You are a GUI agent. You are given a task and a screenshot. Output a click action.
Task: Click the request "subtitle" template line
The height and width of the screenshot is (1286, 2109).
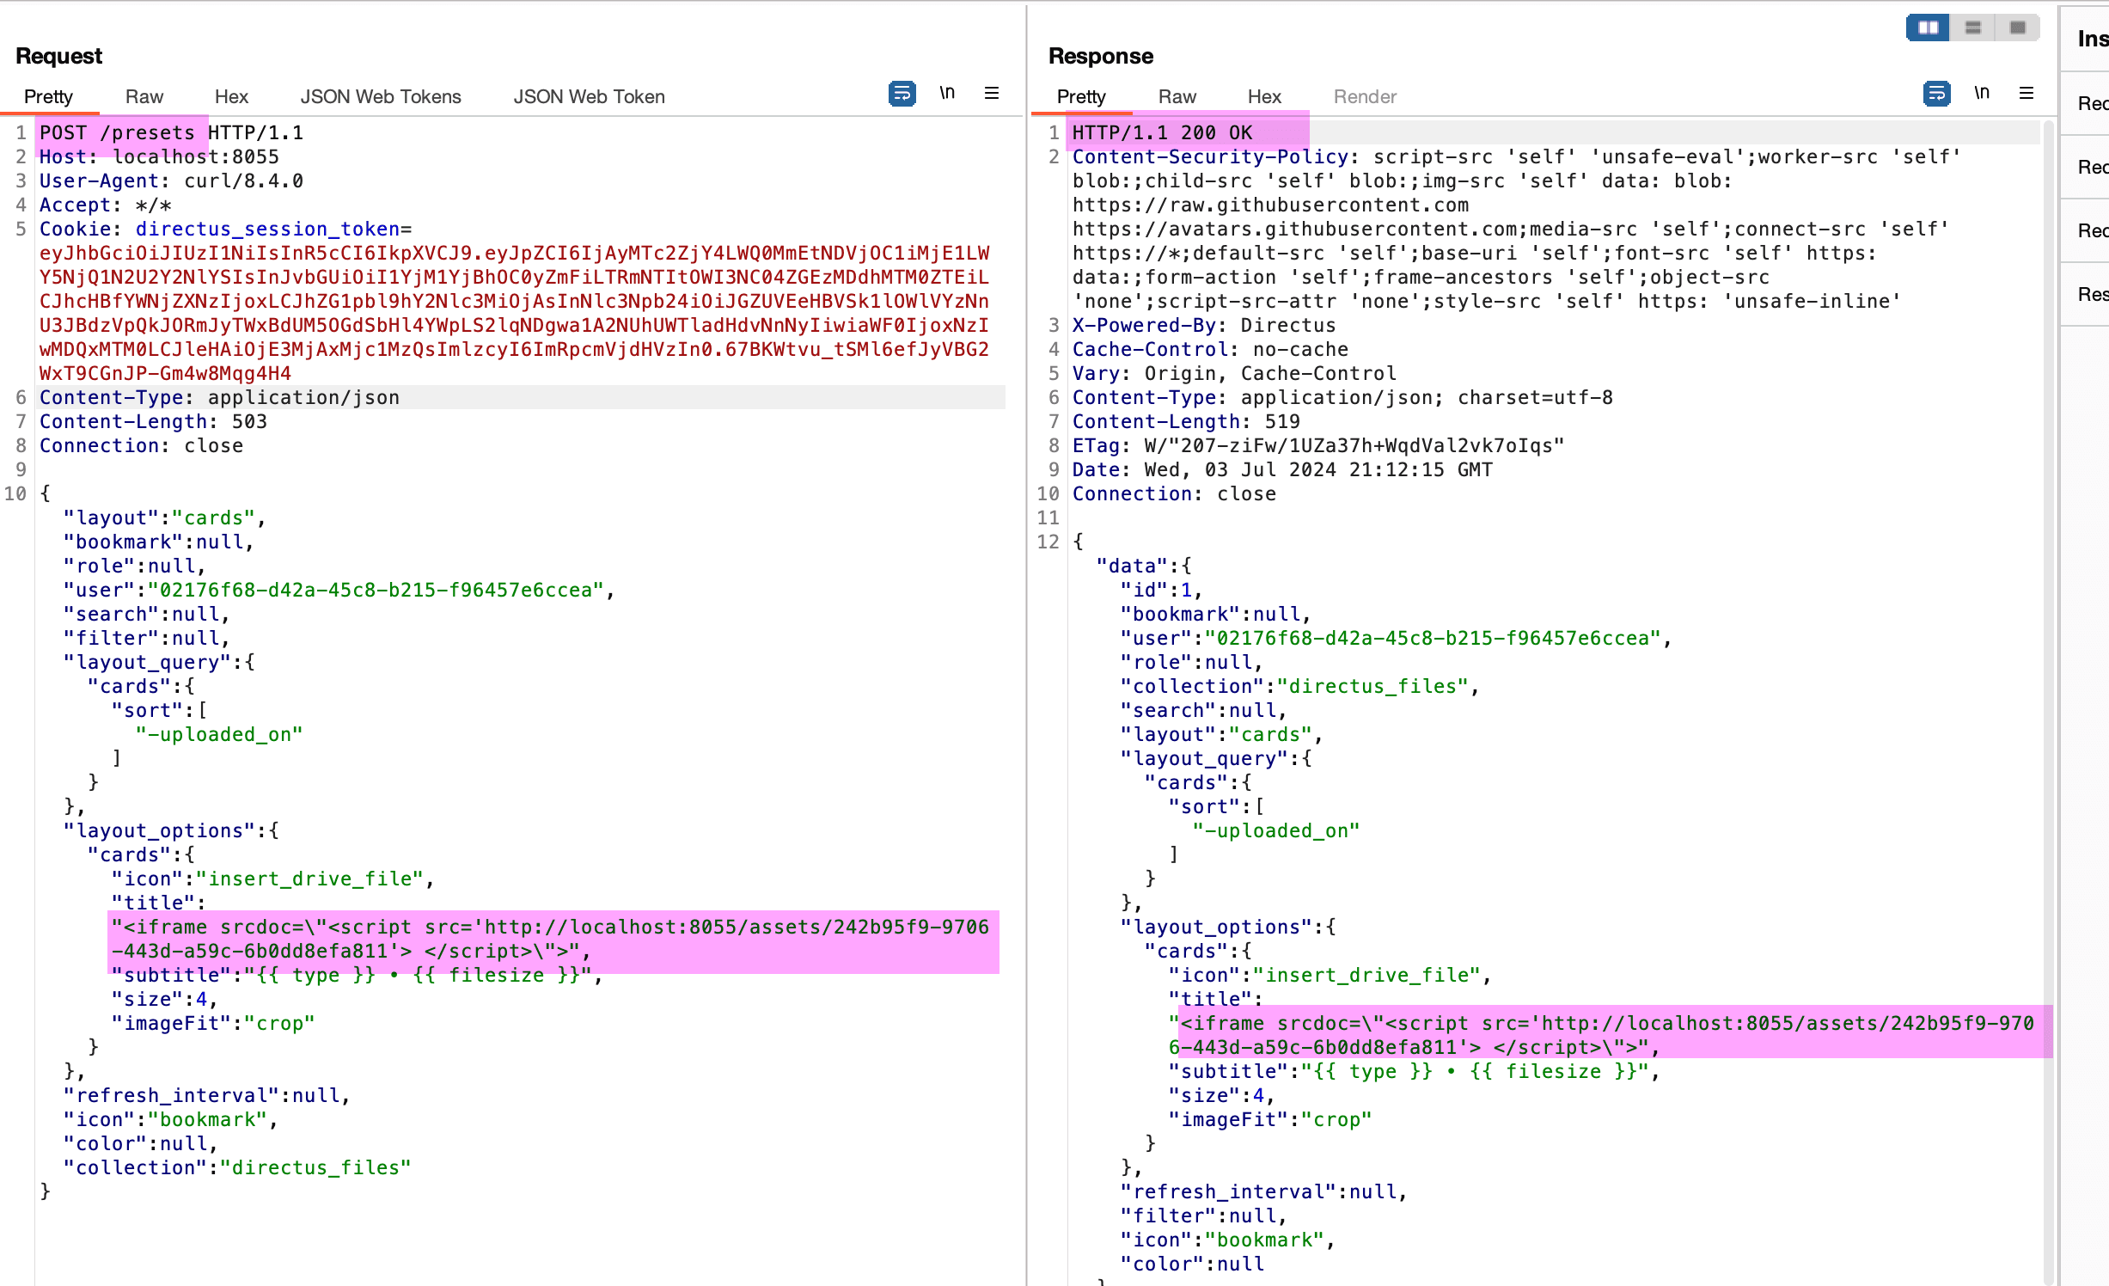tap(358, 975)
